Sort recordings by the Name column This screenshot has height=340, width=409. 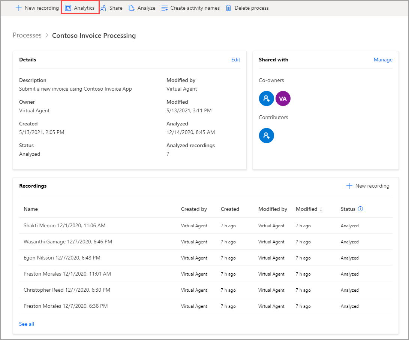(x=31, y=209)
